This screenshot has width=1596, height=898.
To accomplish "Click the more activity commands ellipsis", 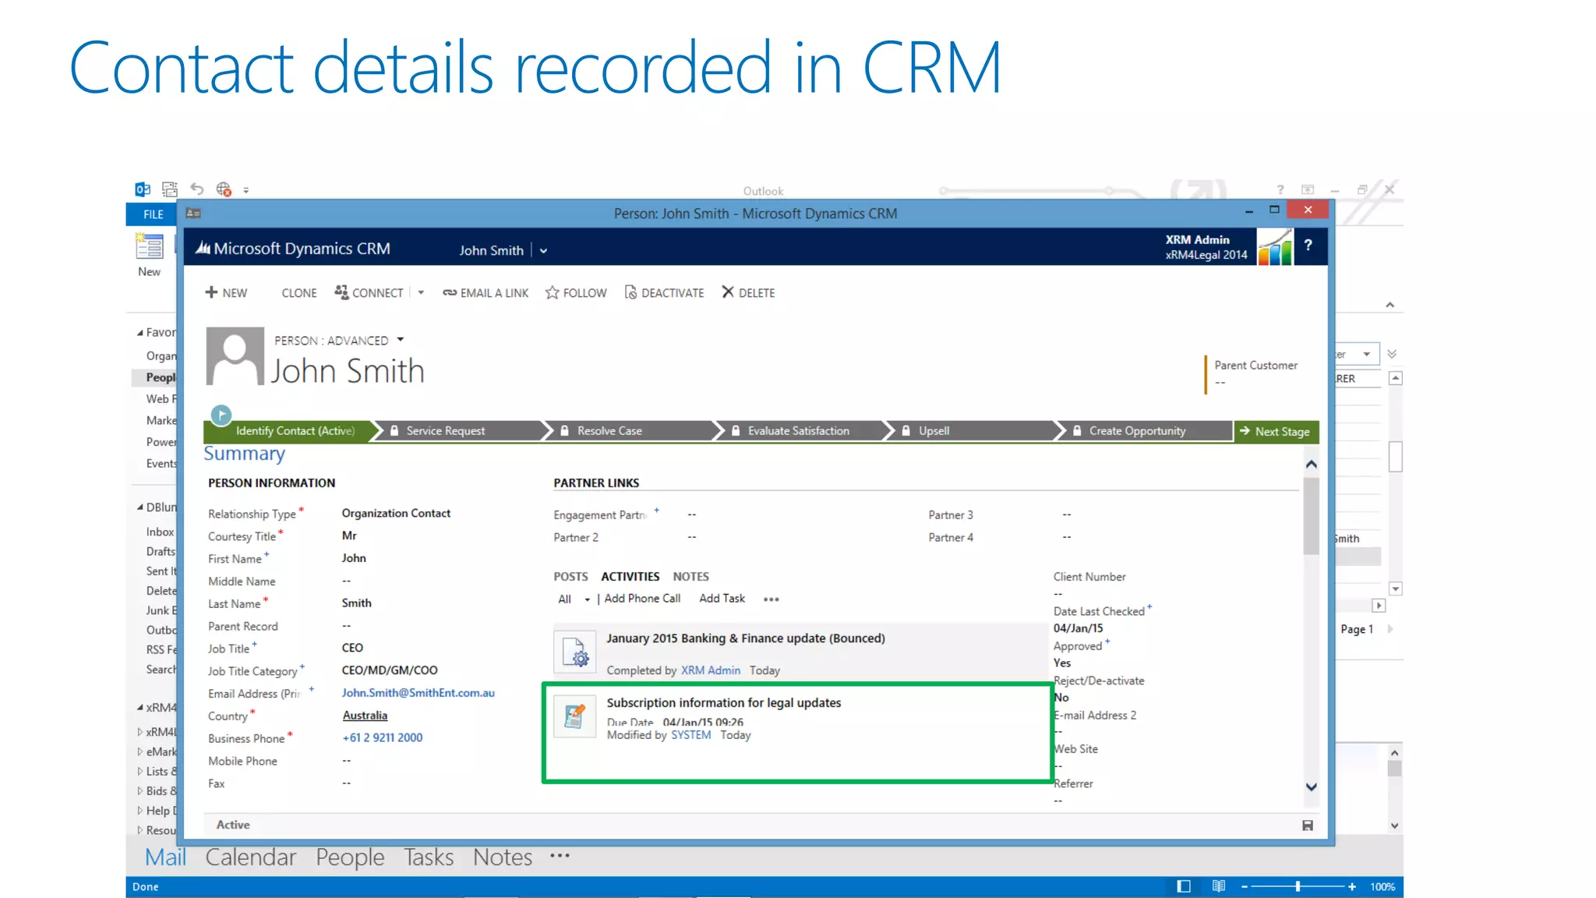I will [x=772, y=599].
